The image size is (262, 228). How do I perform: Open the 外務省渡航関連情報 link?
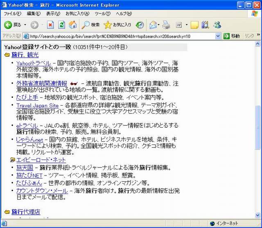(42, 84)
